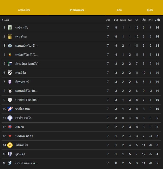Open the สถิติ tab

click(119, 10)
